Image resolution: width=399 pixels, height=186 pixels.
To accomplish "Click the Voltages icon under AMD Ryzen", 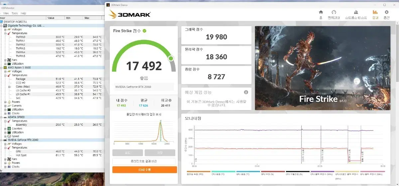I will (9, 71).
